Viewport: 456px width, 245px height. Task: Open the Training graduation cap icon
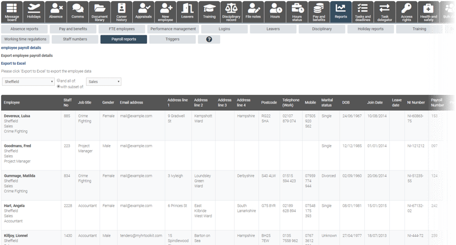coord(209,12)
